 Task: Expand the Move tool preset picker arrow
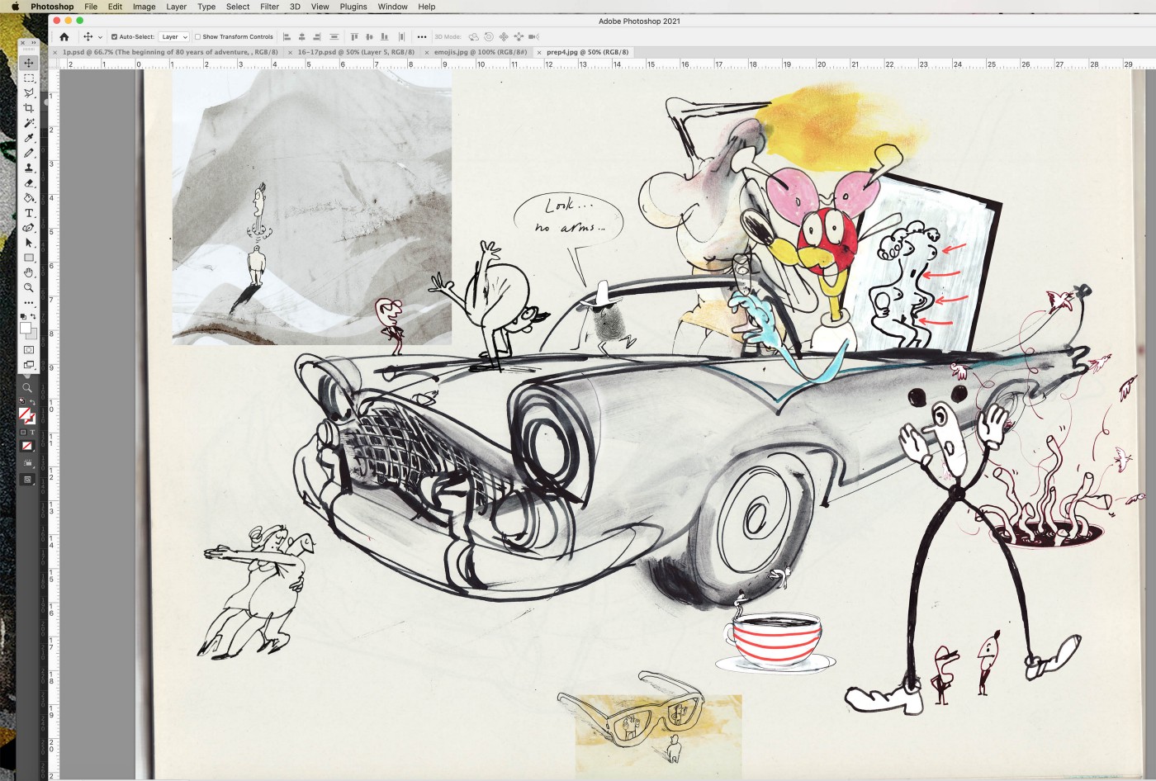(x=100, y=37)
